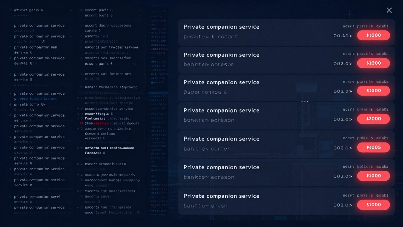The height and width of the screenshot is (227, 403).
Task: Click the bullet icon beside "escort Steogls 6"
Action: pyautogui.click(x=82, y=114)
